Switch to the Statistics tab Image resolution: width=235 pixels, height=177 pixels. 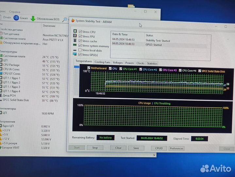coord(152,63)
